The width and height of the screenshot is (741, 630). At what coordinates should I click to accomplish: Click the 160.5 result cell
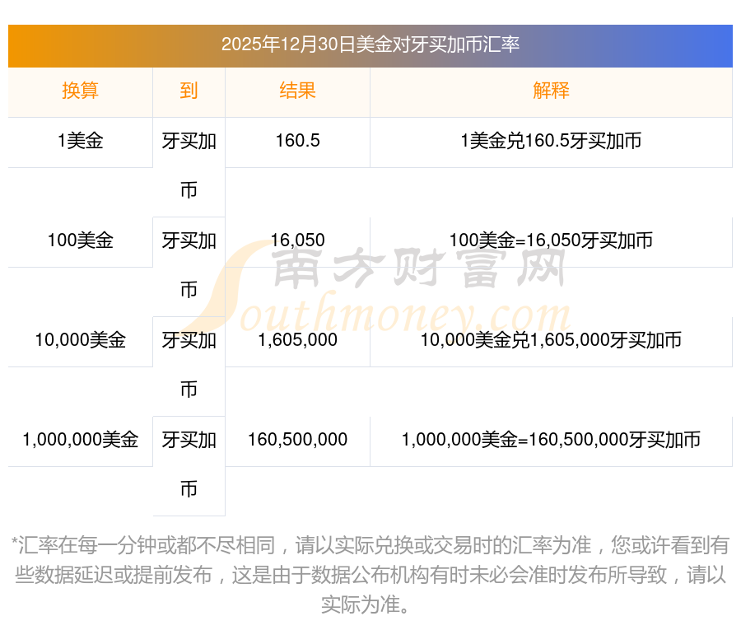(x=297, y=141)
